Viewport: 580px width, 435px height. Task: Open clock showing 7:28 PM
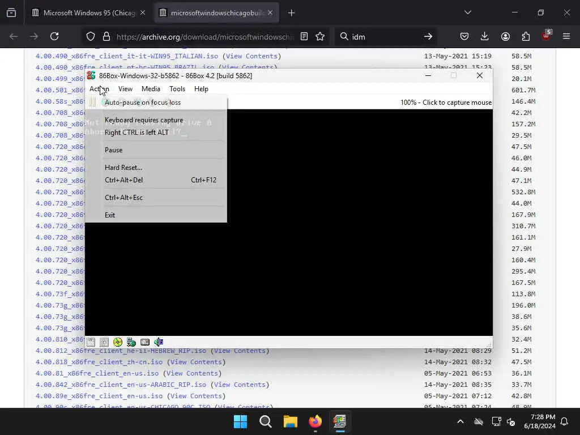click(540, 421)
